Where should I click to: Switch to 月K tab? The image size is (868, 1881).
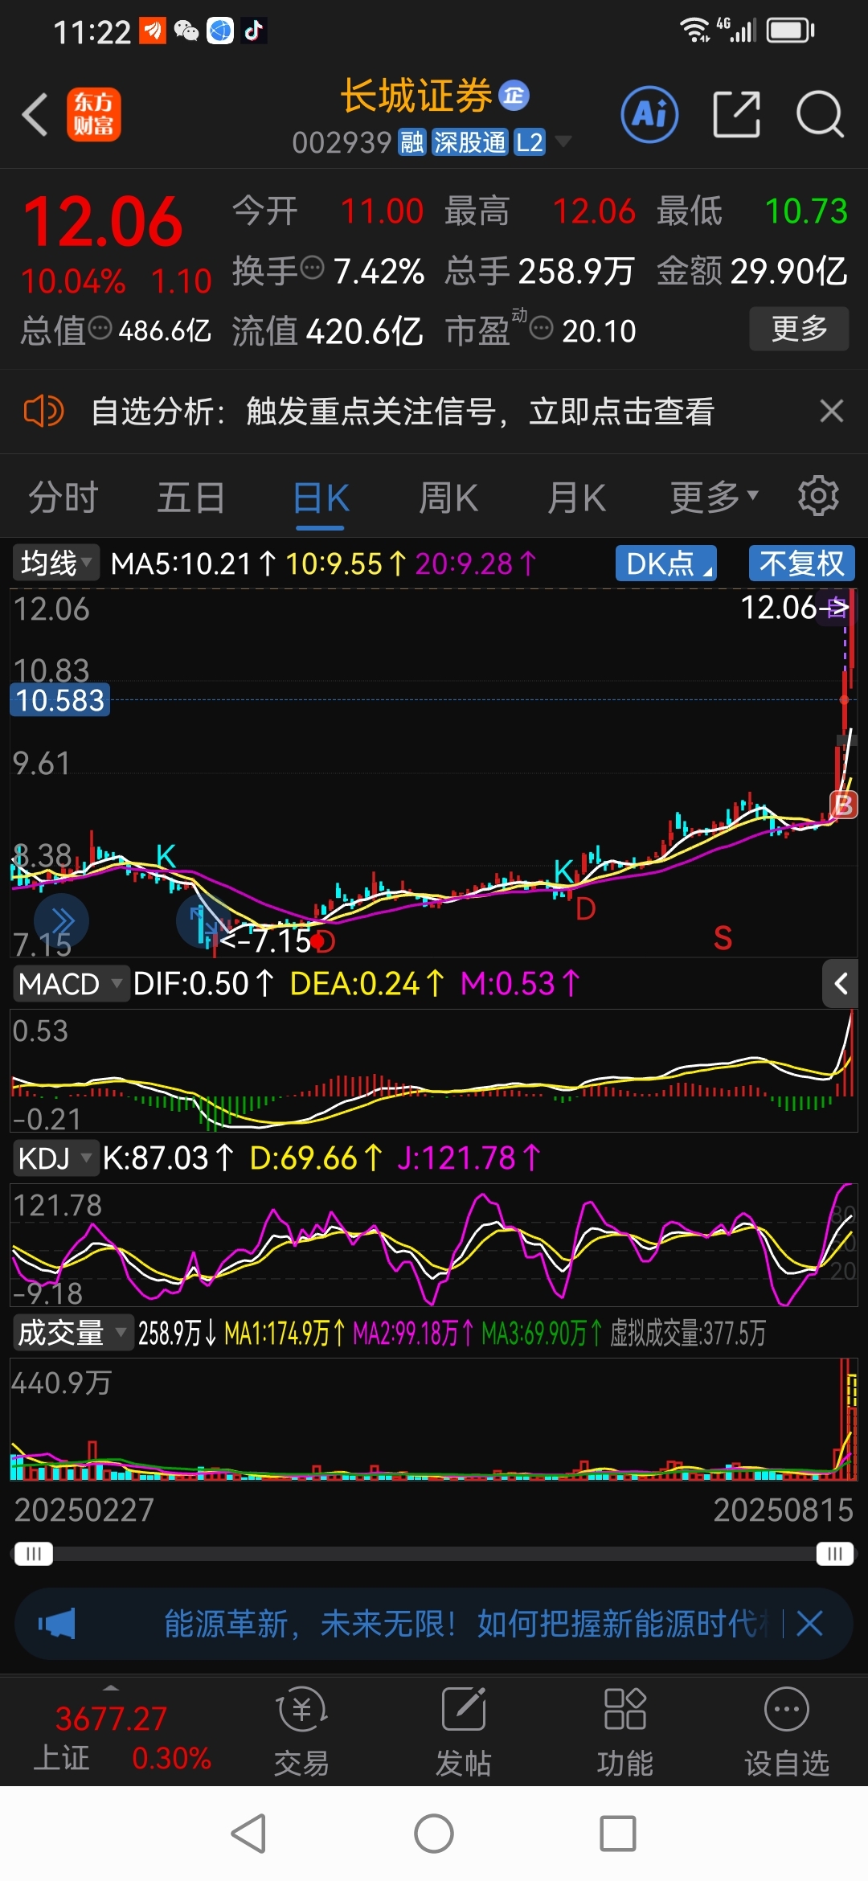(x=576, y=497)
